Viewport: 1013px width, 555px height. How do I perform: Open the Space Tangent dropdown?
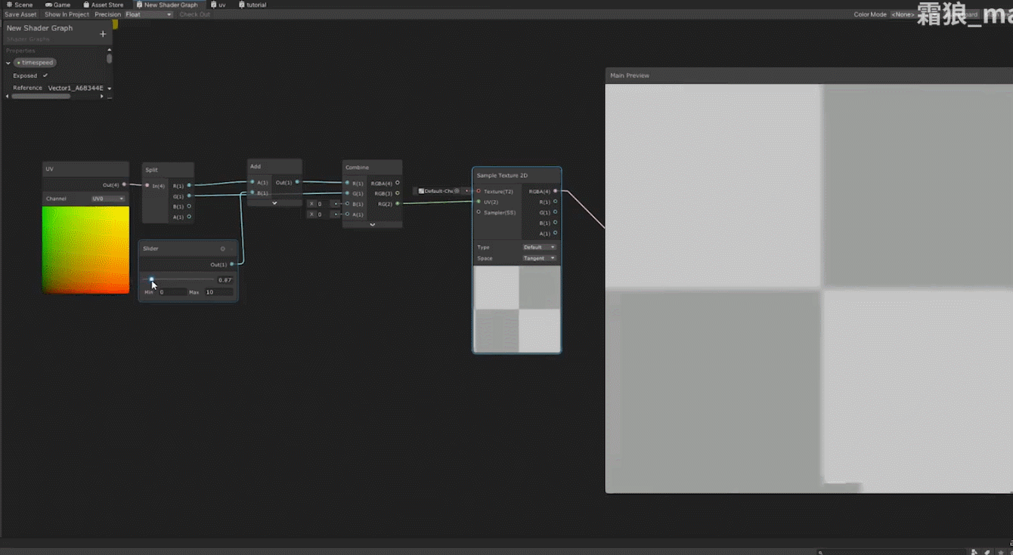point(539,258)
